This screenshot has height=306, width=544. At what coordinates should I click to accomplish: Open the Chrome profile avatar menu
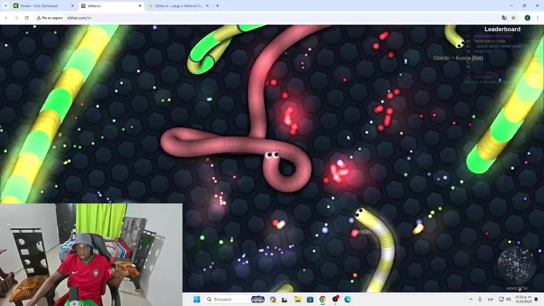tap(527, 18)
